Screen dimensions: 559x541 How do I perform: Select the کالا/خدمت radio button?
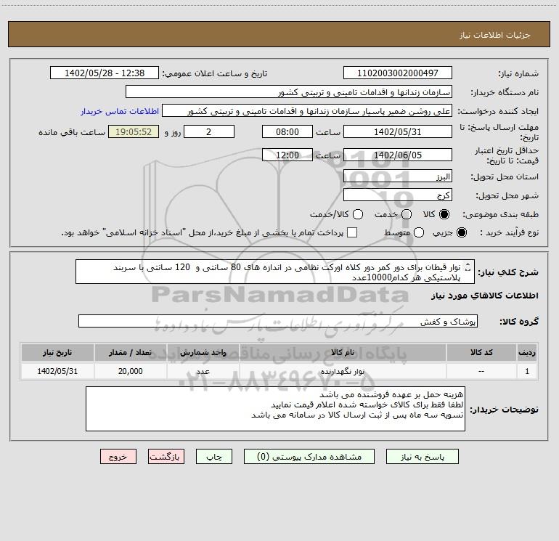point(358,214)
